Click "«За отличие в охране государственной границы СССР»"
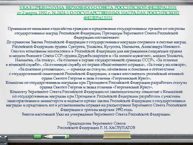This screenshot has width=193, height=145. coord(105,60)
